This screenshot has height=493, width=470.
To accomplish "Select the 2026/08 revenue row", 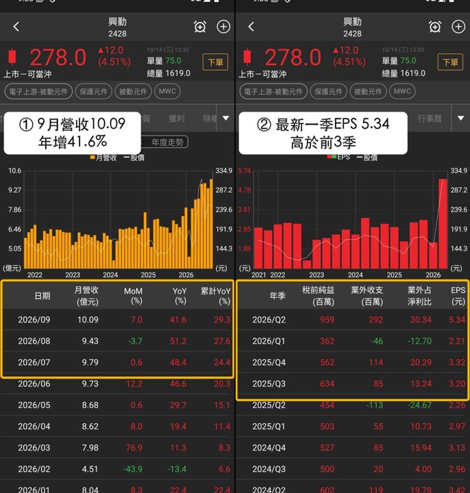I will [x=117, y=341].
